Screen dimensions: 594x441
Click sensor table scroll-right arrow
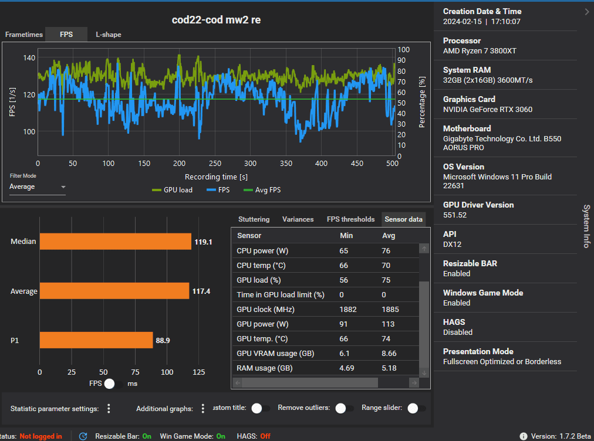coord(414,383)
